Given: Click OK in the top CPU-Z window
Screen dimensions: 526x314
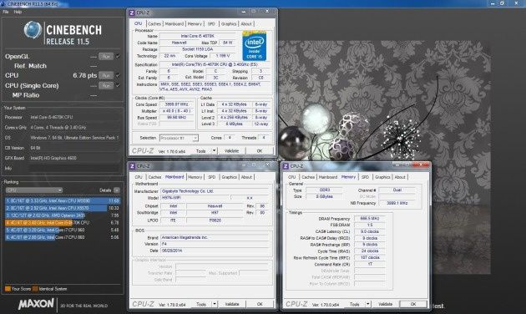Looking at the screenshot, I should (260, 151).
